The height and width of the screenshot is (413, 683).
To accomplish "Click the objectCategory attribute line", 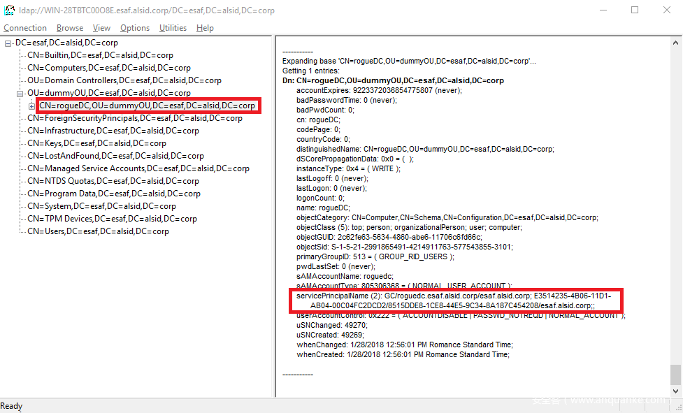I will click(x=447, y=218).
